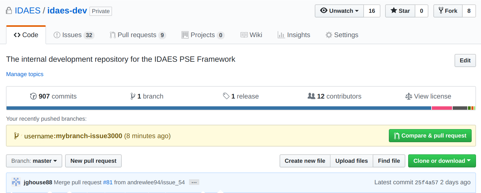This screenshot has height=193, width=481.
Task: Open jghouse88 author link
Action: [38, 182]
